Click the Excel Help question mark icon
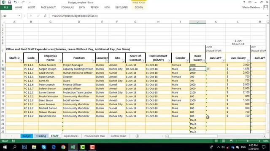Image resolution: width=270 pixels, height=151 pixels. pos(244,2)
